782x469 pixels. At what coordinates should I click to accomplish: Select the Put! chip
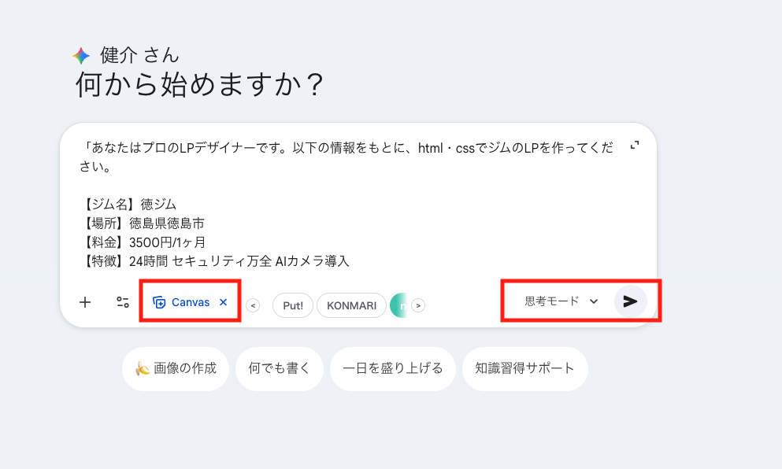click(x=293, y=305)
